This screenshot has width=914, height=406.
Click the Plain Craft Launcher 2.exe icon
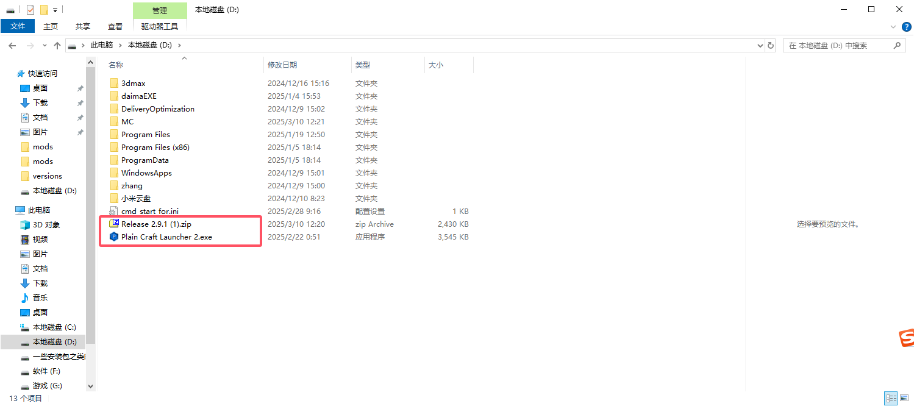113,237
